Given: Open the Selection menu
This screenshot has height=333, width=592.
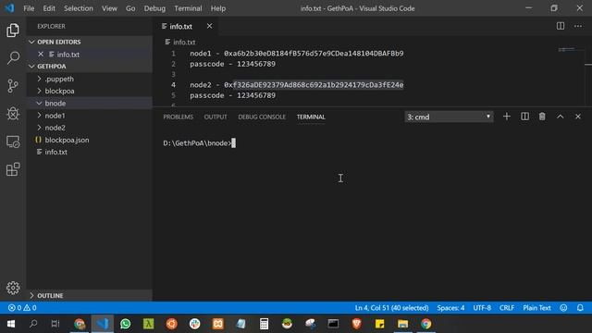Looking at the screenshot, I should pos(78,8).
